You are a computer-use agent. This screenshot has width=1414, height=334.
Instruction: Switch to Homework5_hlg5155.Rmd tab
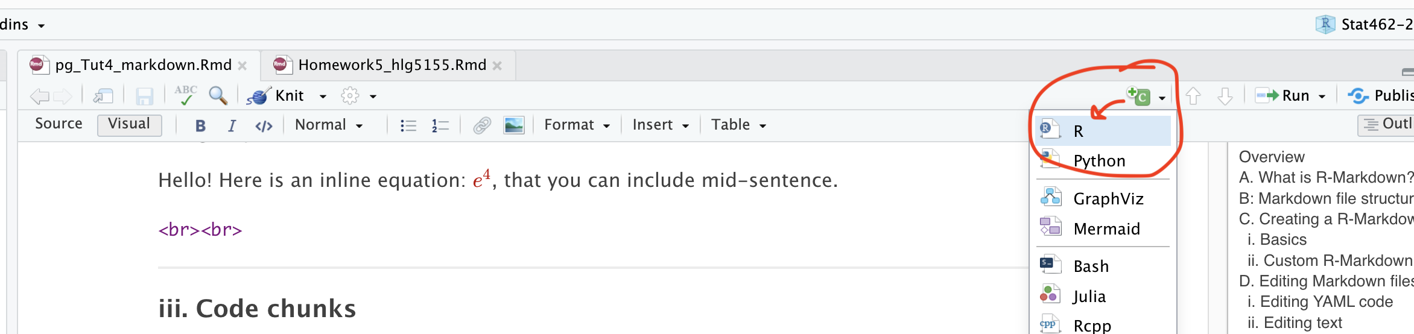tap(392, 65)
